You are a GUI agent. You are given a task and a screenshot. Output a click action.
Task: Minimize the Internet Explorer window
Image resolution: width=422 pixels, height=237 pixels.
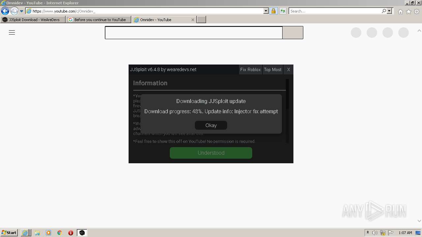coord(407,3)
